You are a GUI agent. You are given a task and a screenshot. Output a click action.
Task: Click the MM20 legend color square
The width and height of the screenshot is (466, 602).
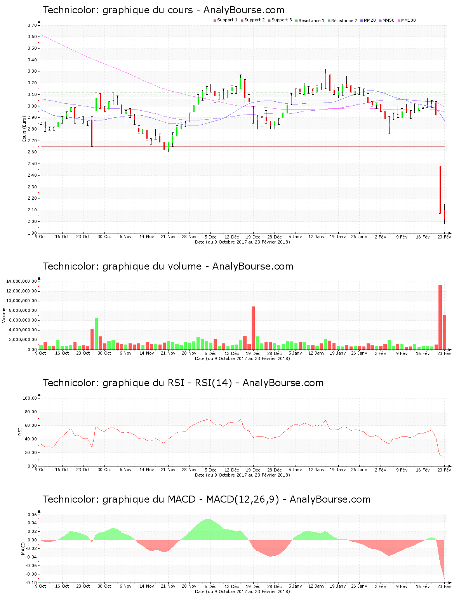[362, 20]
